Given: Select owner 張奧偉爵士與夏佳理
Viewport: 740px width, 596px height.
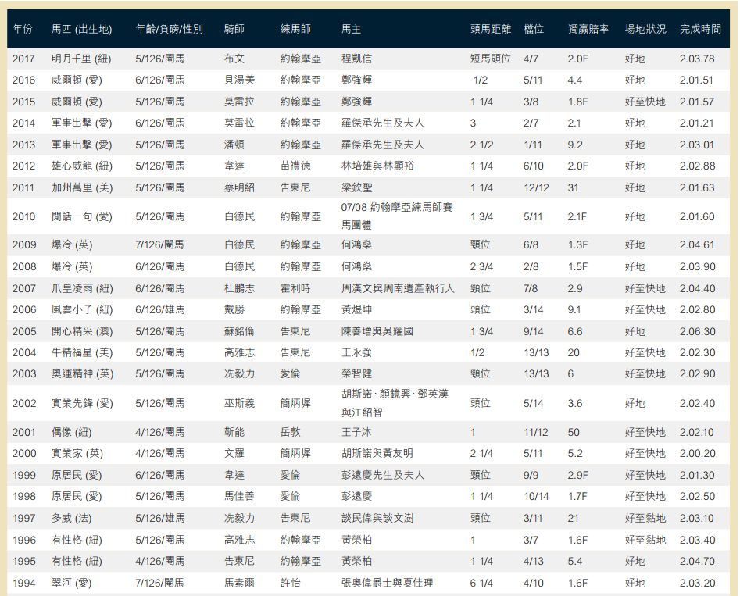Looking at the screenshot, I should click(x=387, y=583).
